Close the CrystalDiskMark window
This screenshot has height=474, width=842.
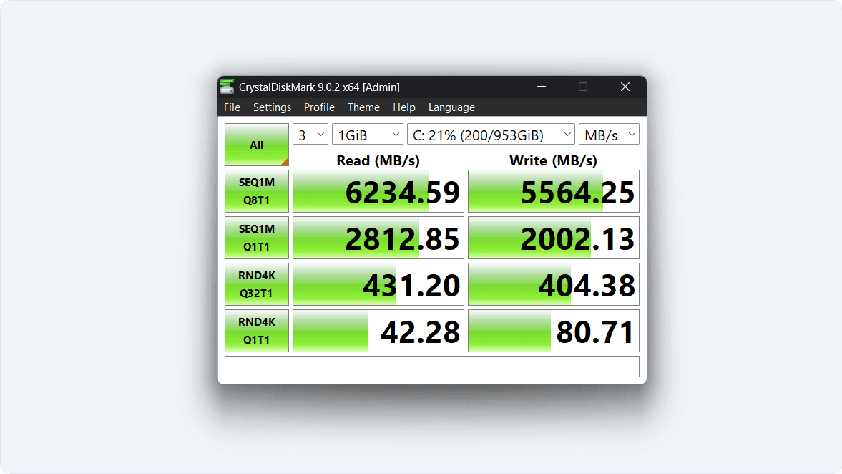625,87
